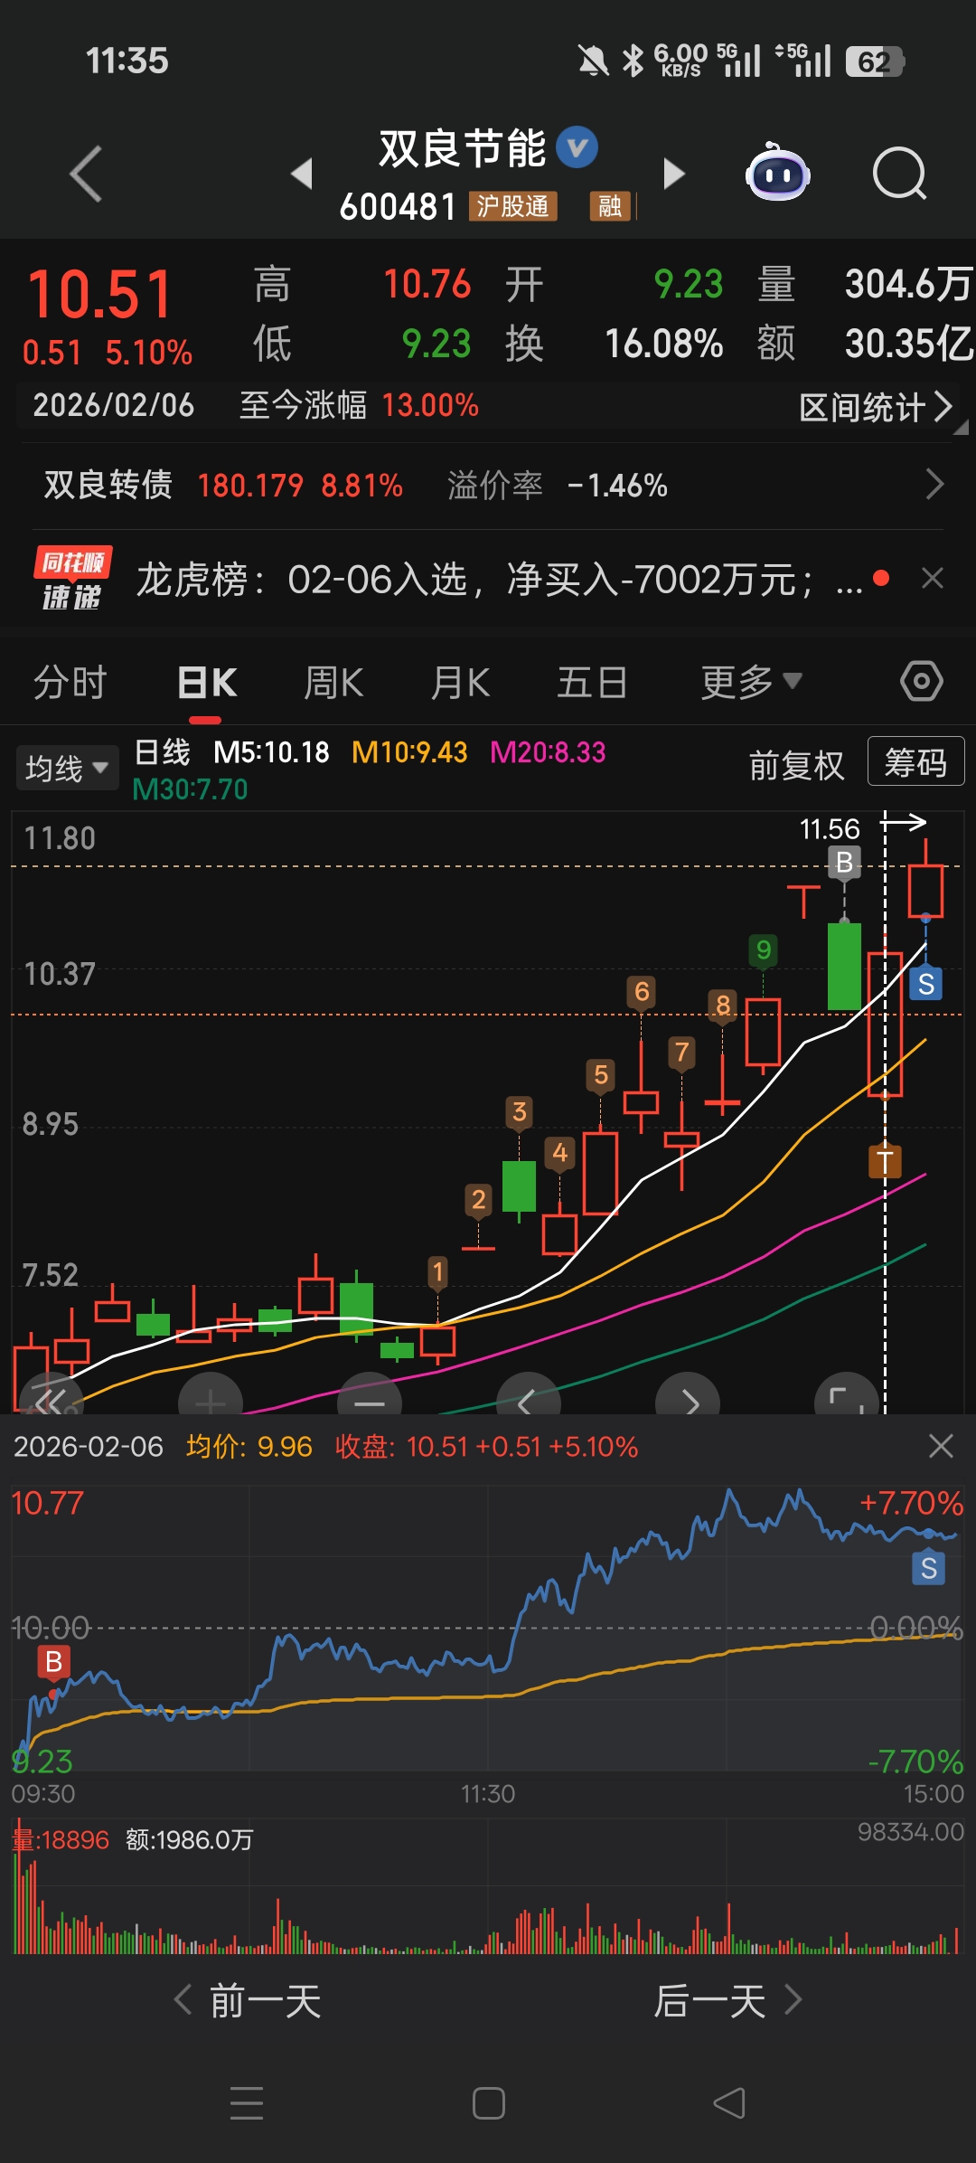Open chart settings hexagon icon
This screenshot has height=2163, width=976.
tap(922, 681)
